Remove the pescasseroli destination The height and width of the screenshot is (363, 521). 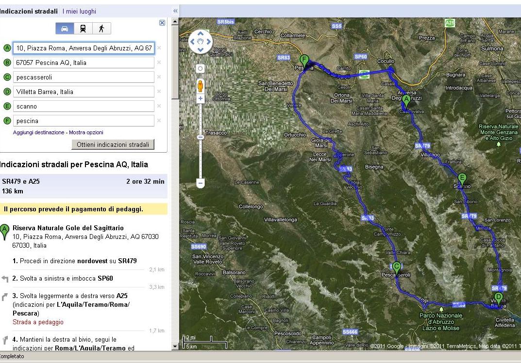pyautogui.click(x=159, y=77)
